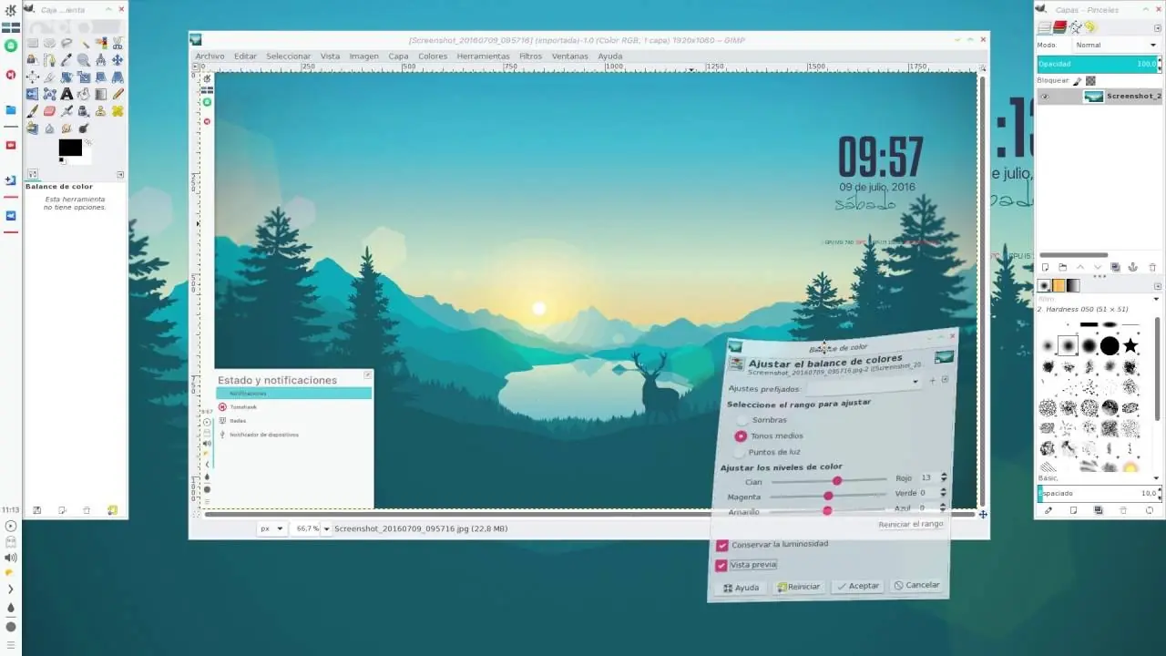This screenshot has width=1166, height=656.
Task: Select the Blend gradient tool
Action: (100, 94)
